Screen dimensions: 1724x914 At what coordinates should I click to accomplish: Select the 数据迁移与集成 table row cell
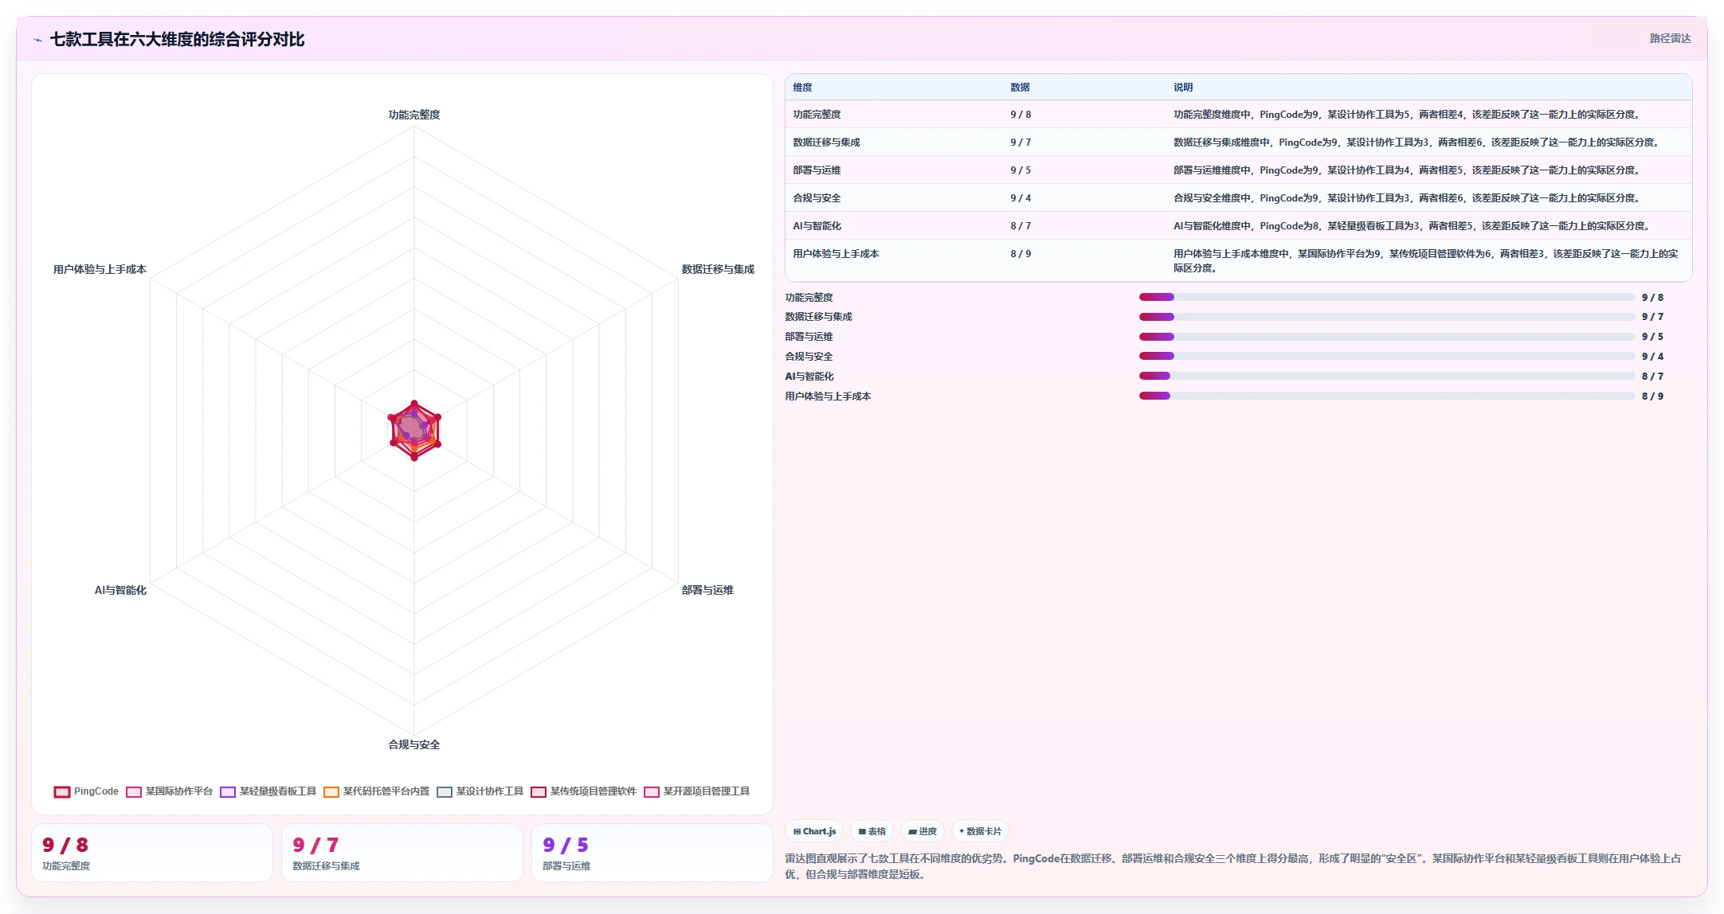(826, 143)
